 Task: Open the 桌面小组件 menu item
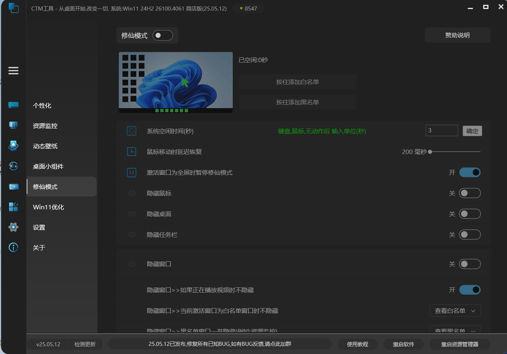[x=61, y=166]
